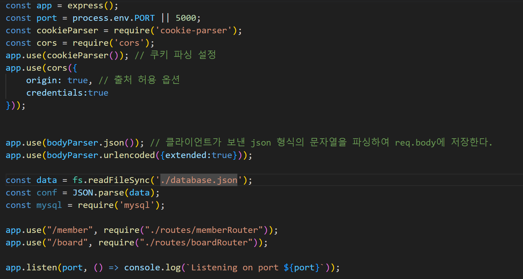Click 'process' in the port declaration
The height and width of the screenshot is (279, 523).
pyautogui.click(x=91, y=18)
